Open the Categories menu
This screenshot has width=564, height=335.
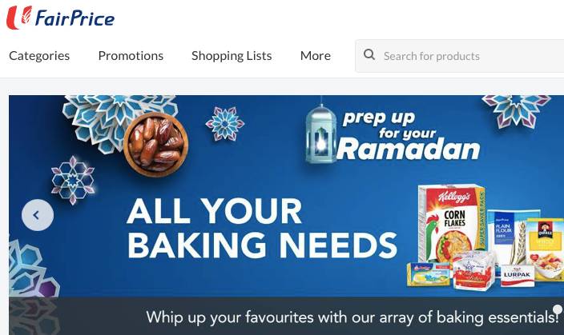point(39,56)
